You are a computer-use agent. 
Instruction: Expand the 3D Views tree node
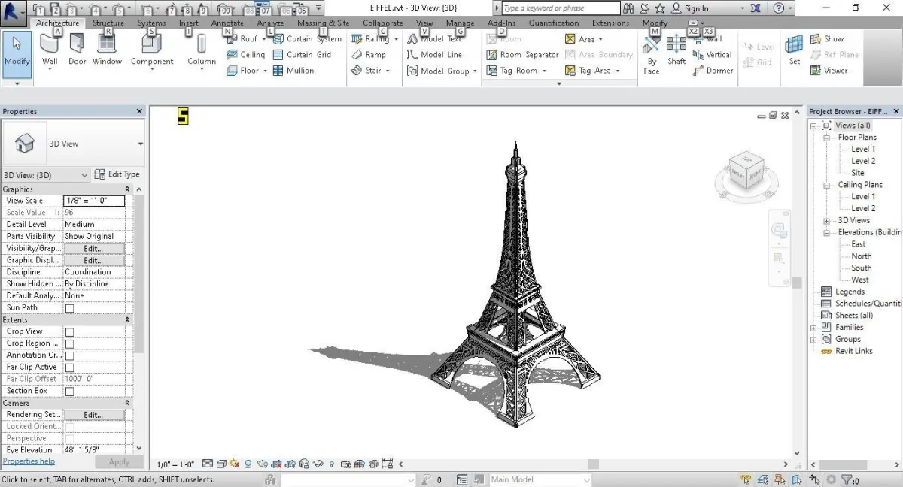point(826,221)
